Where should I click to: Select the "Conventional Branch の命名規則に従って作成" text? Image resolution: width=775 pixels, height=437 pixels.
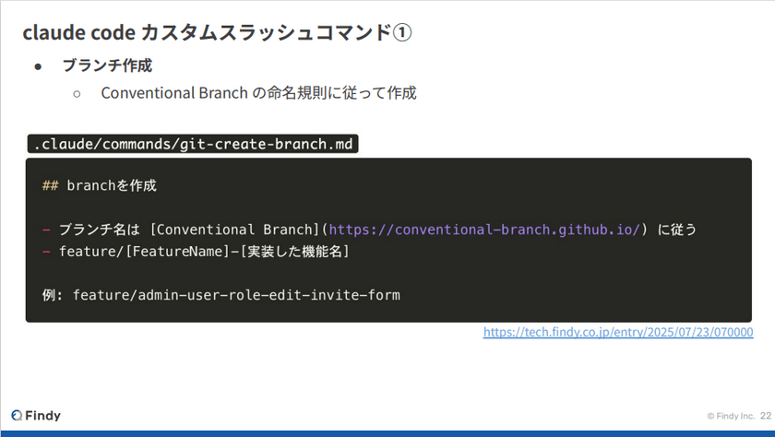pyautogui.click(x=258, y=93)
